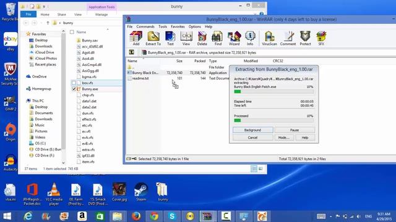Open the Audacity desktop shortcut

(x=11, y=162)
